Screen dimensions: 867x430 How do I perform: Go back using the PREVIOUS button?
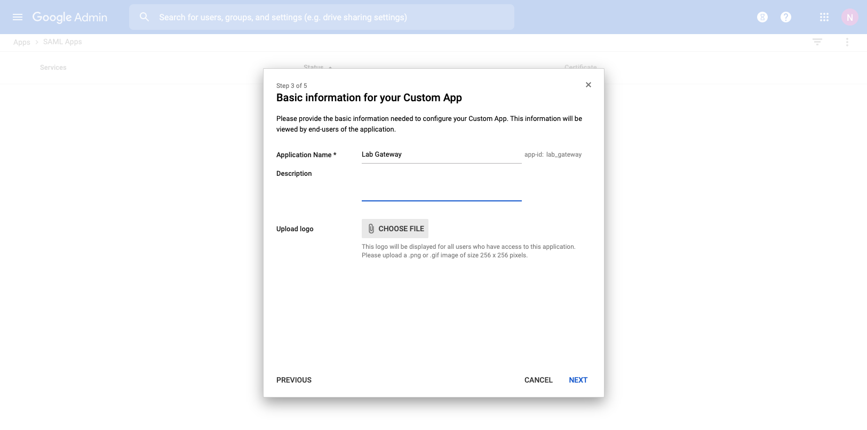[x=294, y=380]
